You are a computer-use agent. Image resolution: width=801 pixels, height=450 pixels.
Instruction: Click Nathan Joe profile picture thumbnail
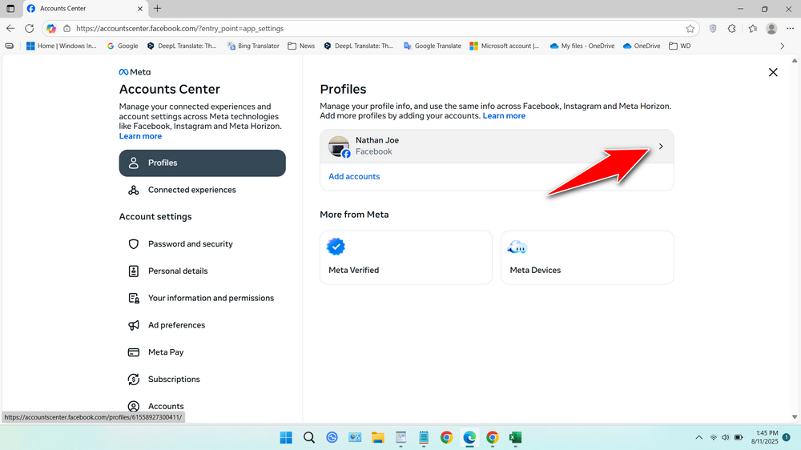point(339,147)
